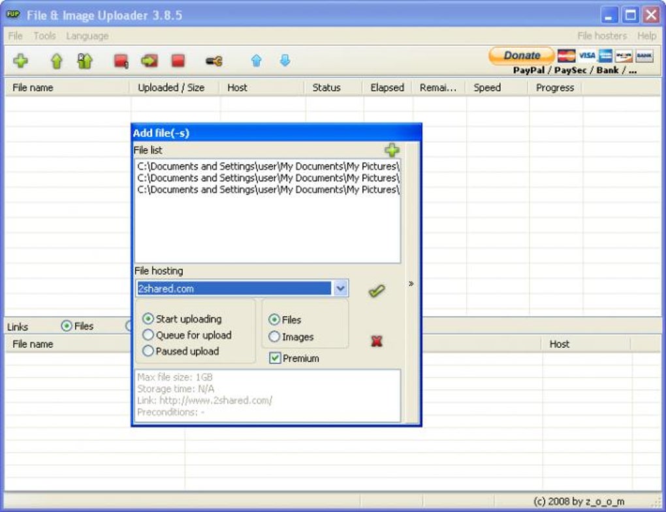Image resolution: width=666 pixels, height=512 pixels.
Task: Click the Add file(-s) dialog title bar
Action: coord(276,133)
